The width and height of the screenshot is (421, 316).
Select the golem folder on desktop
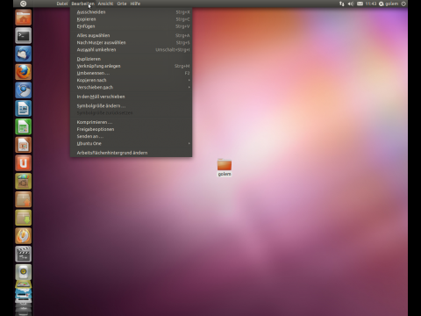[x=225, y=168]
